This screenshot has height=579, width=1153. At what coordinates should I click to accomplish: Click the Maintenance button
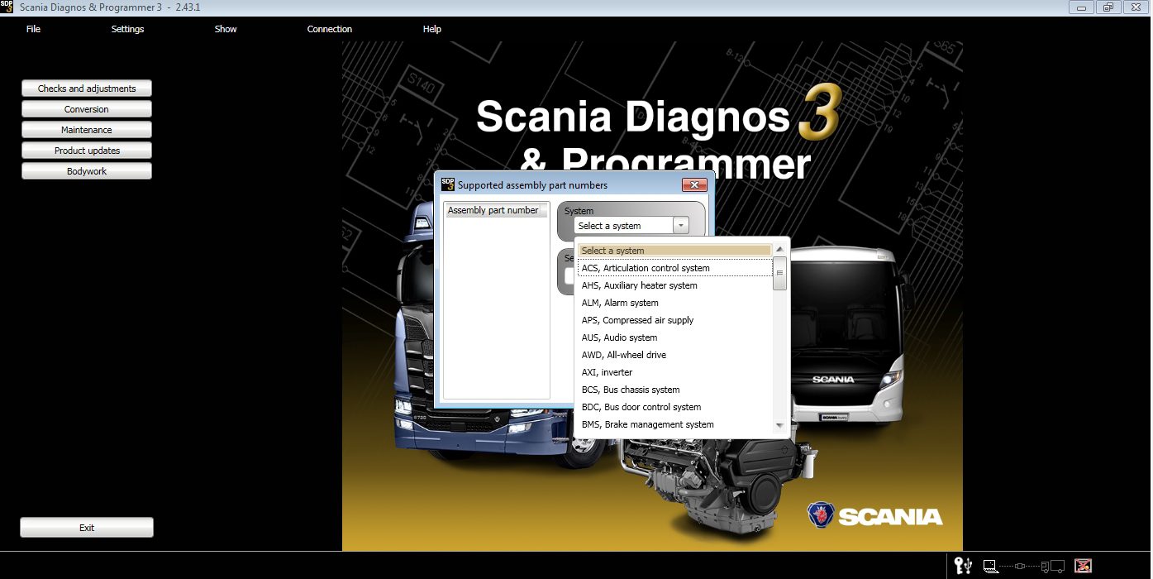[86, 129]
